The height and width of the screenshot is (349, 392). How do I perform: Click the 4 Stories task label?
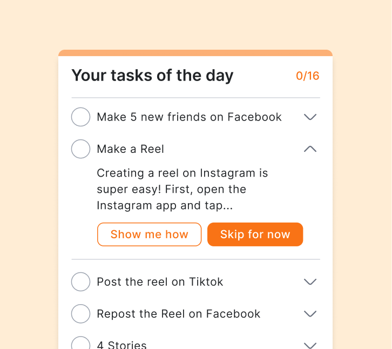121,345
